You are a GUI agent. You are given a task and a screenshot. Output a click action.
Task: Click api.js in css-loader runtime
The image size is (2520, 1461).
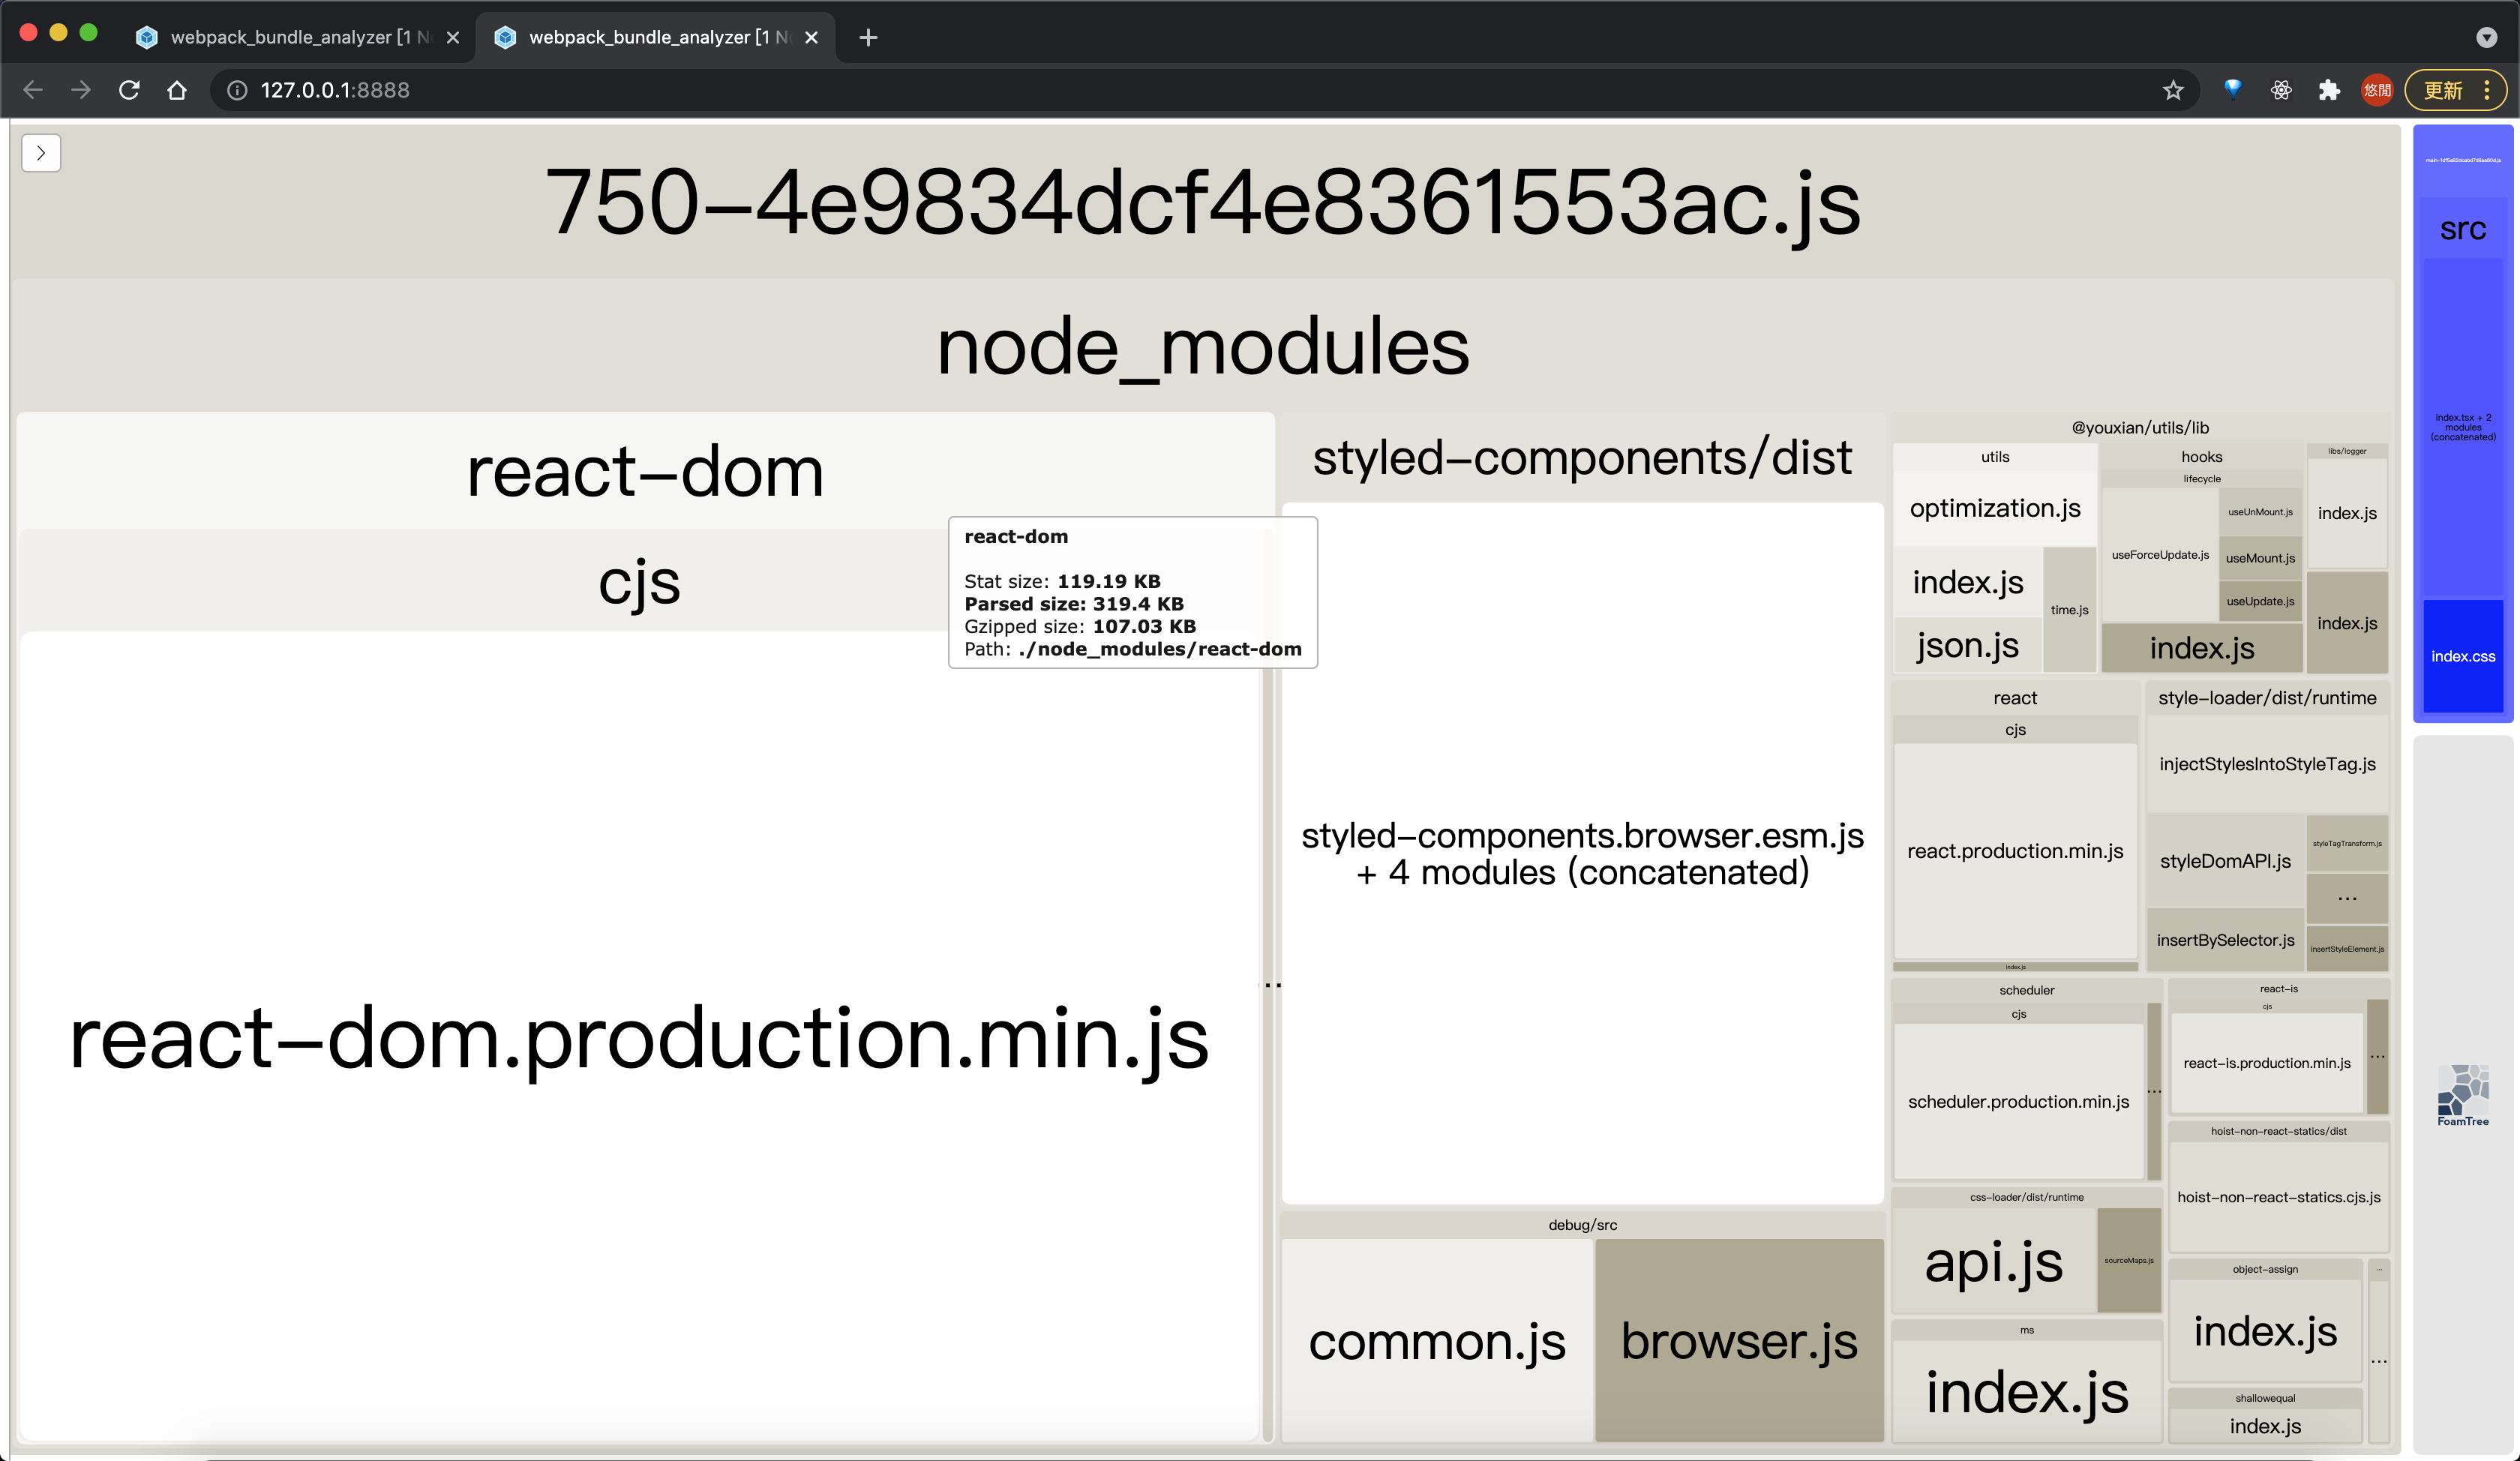pyautogui.click(x=1994, y=1261)
